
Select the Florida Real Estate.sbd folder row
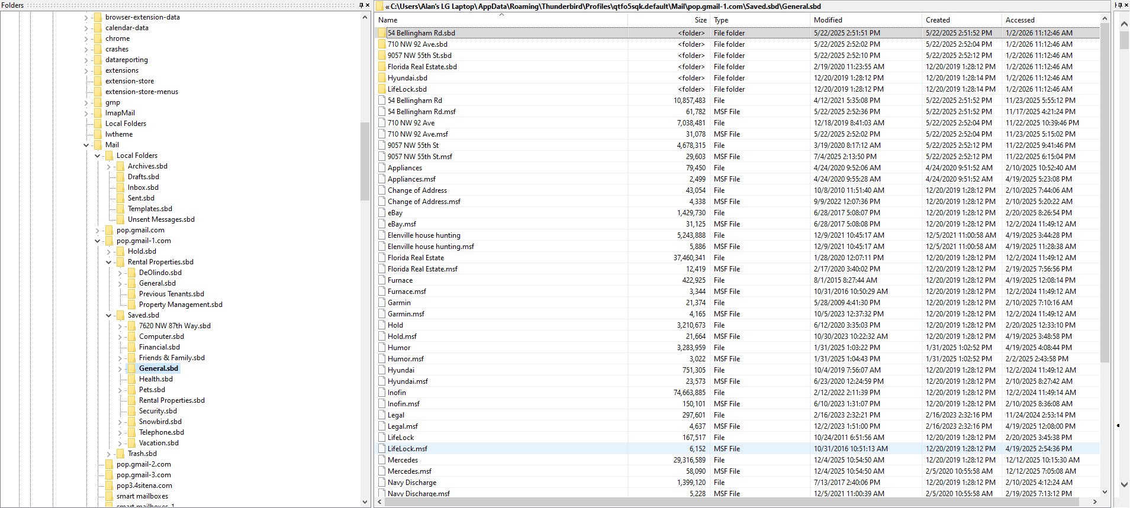tap(422, 67)
